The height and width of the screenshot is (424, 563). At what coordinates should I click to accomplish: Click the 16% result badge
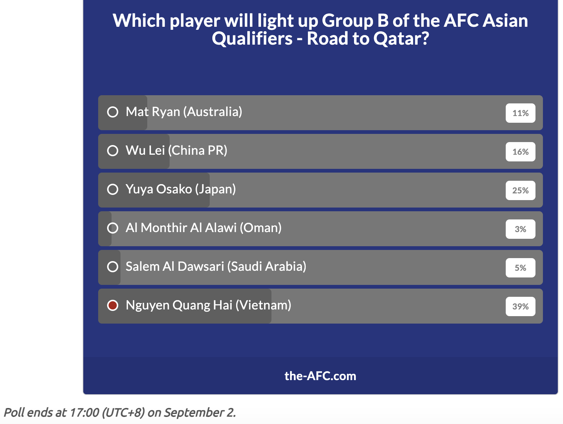[x=520, y=152]
